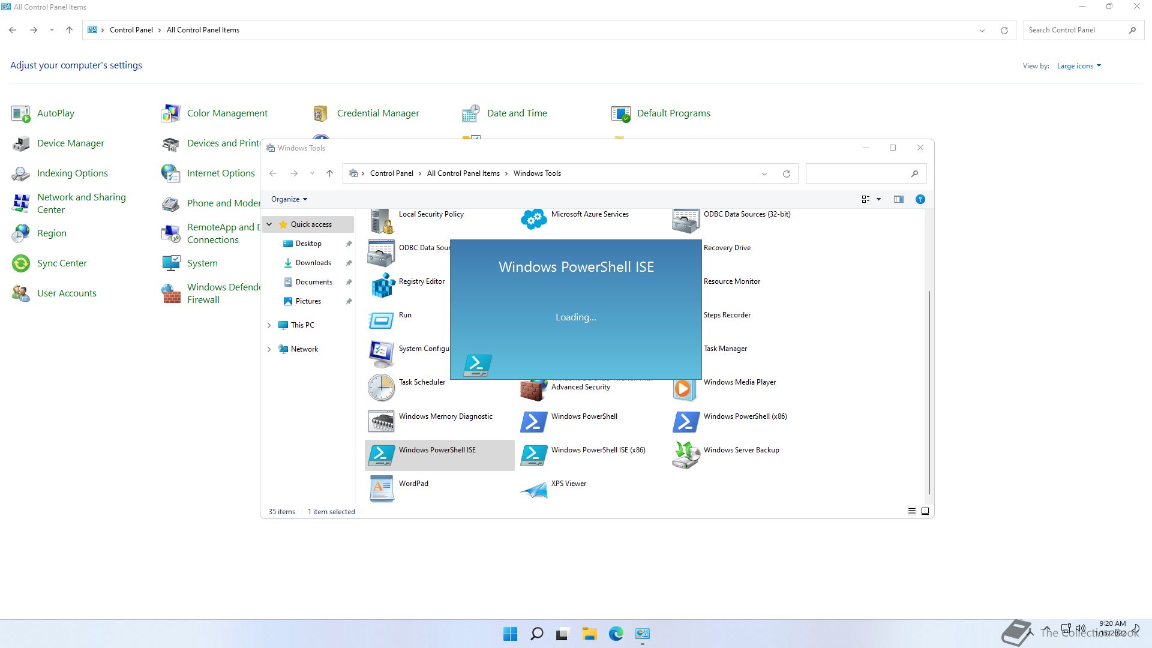Open the Device Manager icon

(x=20, y=143)
